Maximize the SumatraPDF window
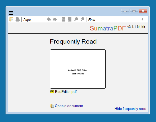Screen dimensions: 156x122 [x=134, y=11]
